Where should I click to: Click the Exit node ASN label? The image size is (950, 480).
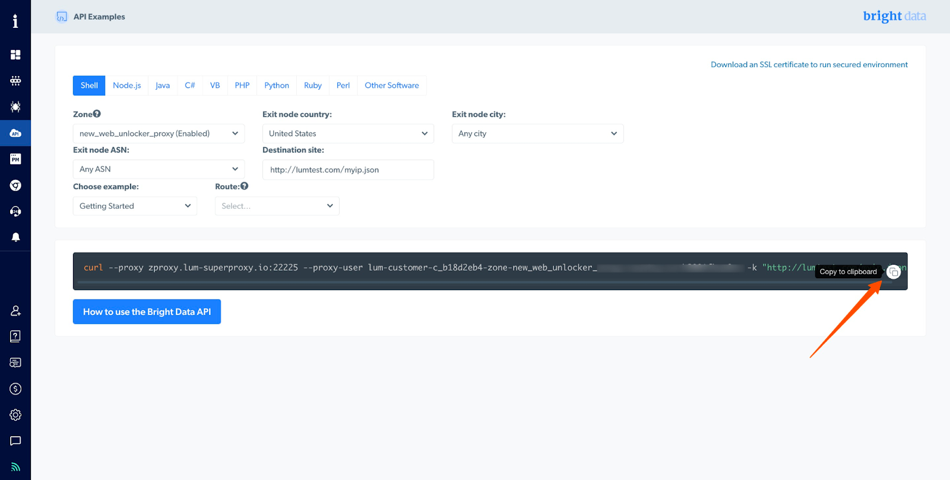click(x=101, y=150)
